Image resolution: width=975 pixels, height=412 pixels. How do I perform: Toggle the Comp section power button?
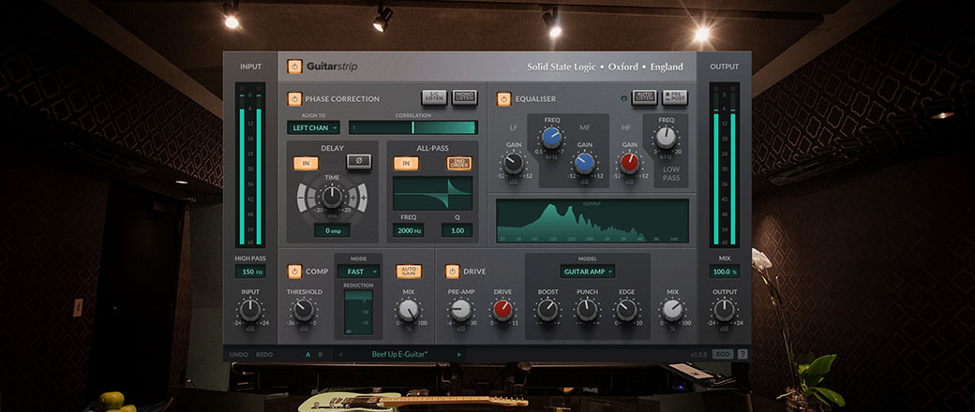(x=294, y=272)
